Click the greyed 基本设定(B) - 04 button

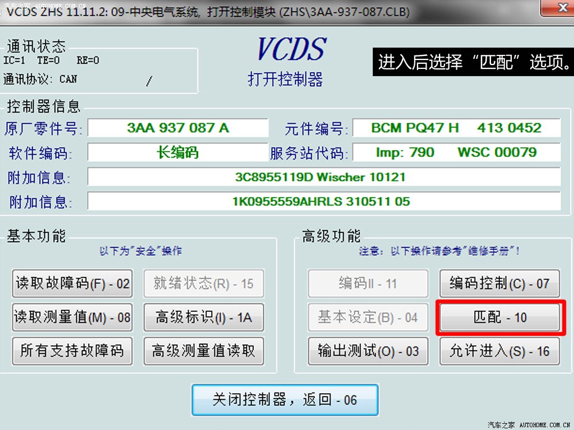pos(368,317)
